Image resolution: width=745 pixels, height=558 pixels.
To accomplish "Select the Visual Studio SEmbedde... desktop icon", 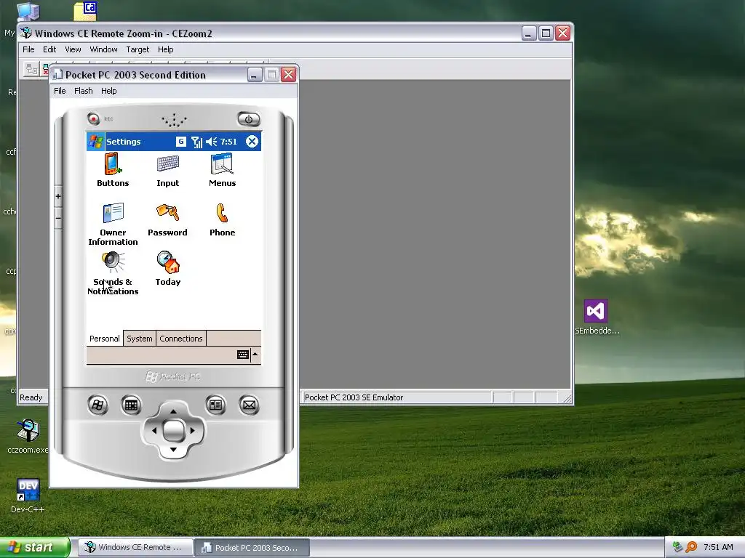I will [x=597, y=317].
